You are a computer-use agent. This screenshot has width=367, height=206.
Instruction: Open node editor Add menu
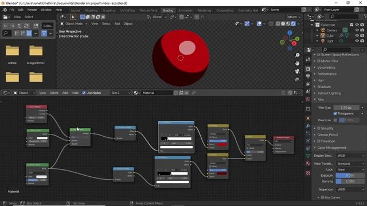pyautogui.click(x=65, y=93)
